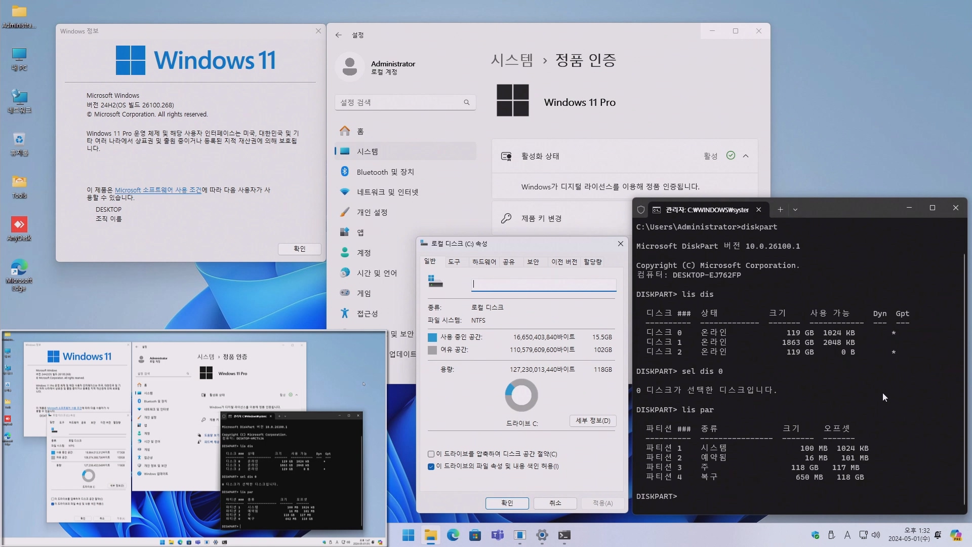Open terminal app in taskbar
This screenshot has width=972, height=547.
coord(564,535)
